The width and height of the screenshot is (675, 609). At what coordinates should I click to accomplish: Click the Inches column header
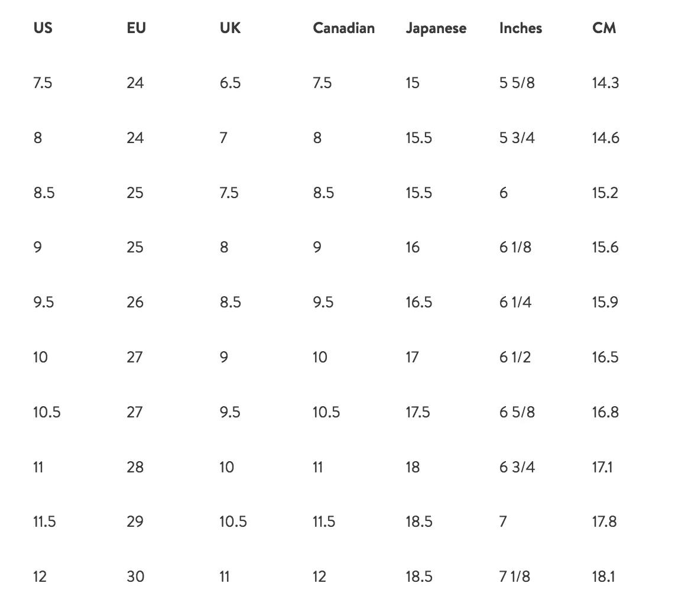click(521, 28)
